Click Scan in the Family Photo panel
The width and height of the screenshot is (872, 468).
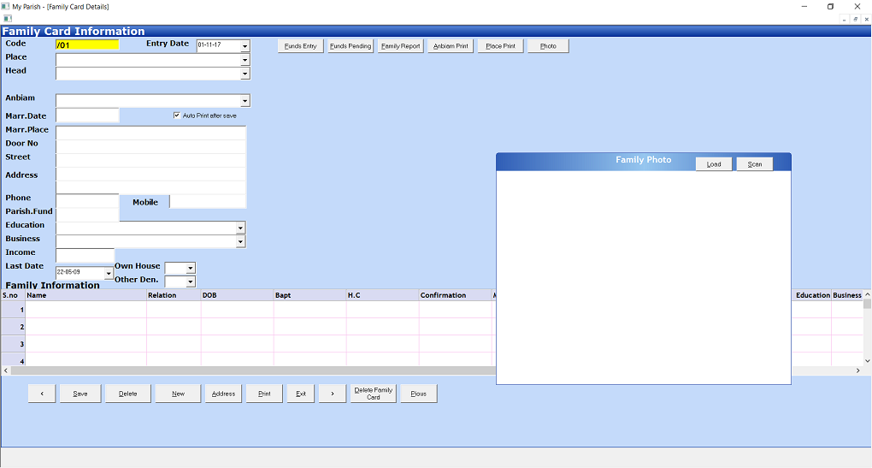tap(754, 164)
